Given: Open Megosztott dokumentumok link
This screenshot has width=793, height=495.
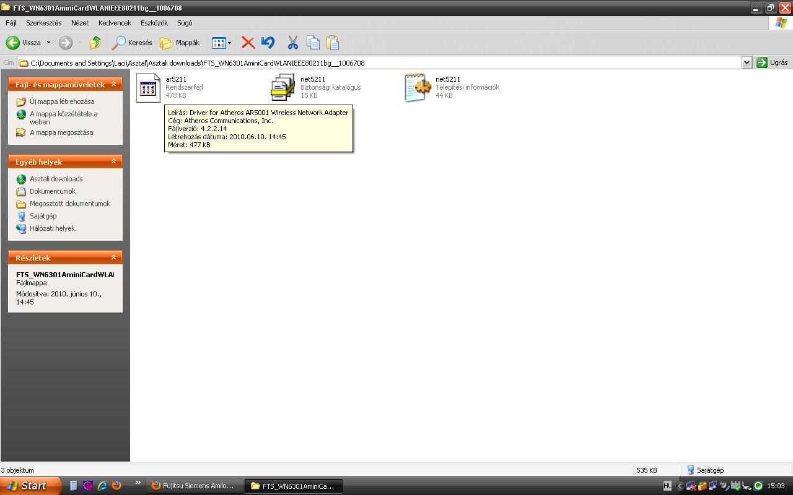Looking at the screenshot, I should coord(70,204).
